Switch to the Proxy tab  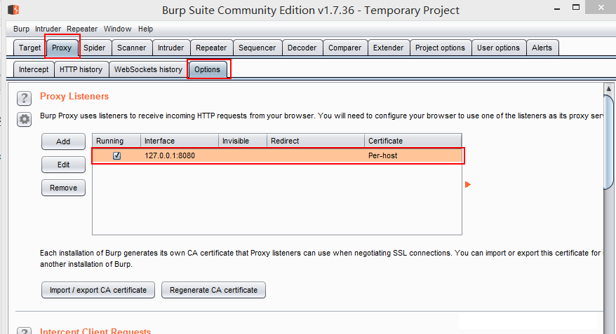click(x=62, y=48)
